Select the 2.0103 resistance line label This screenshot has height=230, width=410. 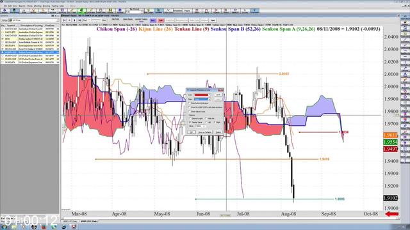(284, 74)
